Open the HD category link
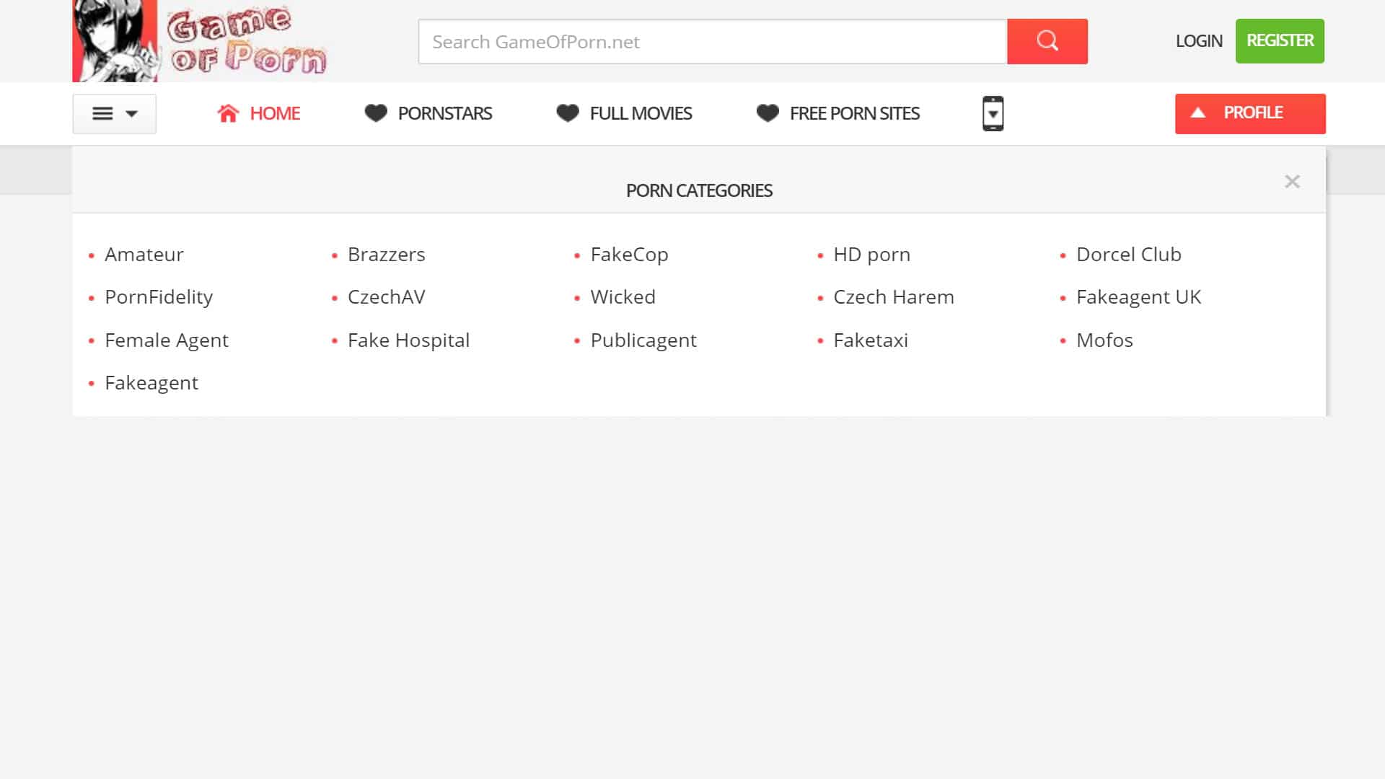This screenshot has width=1385, height=779. click(x=871, y=255)
